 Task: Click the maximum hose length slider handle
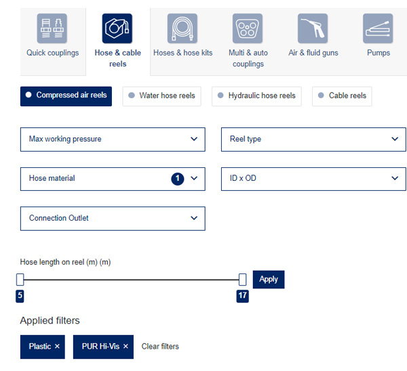(x=243, y=279)
